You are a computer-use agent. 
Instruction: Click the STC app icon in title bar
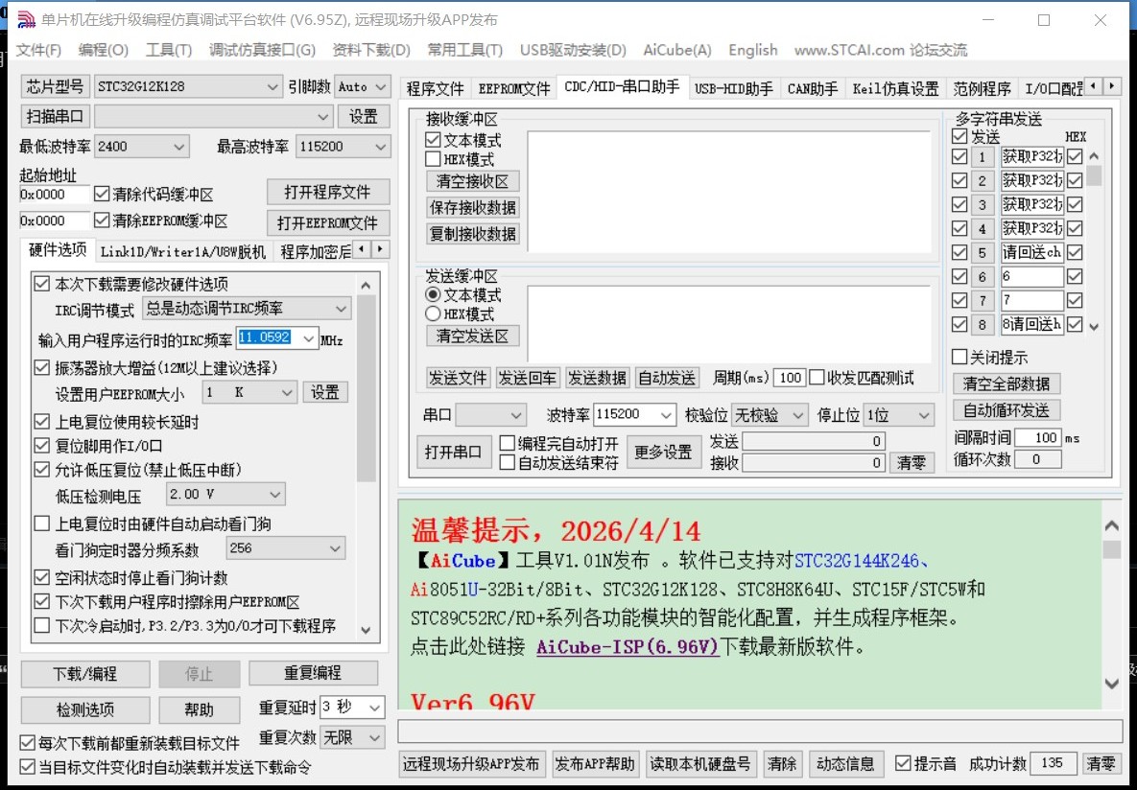coord(25,19)
